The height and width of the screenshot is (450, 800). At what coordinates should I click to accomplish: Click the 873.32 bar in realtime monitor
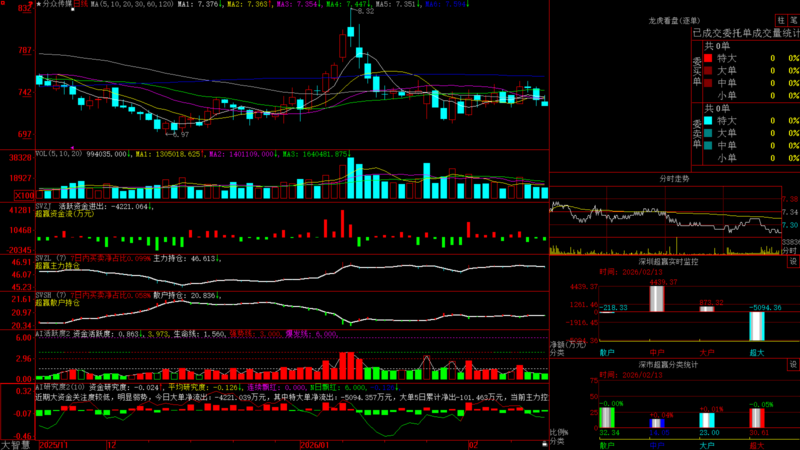[x=707, y=309]
